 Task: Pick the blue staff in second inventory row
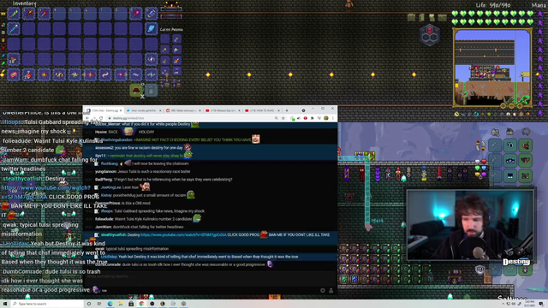[x=14, y=28]
